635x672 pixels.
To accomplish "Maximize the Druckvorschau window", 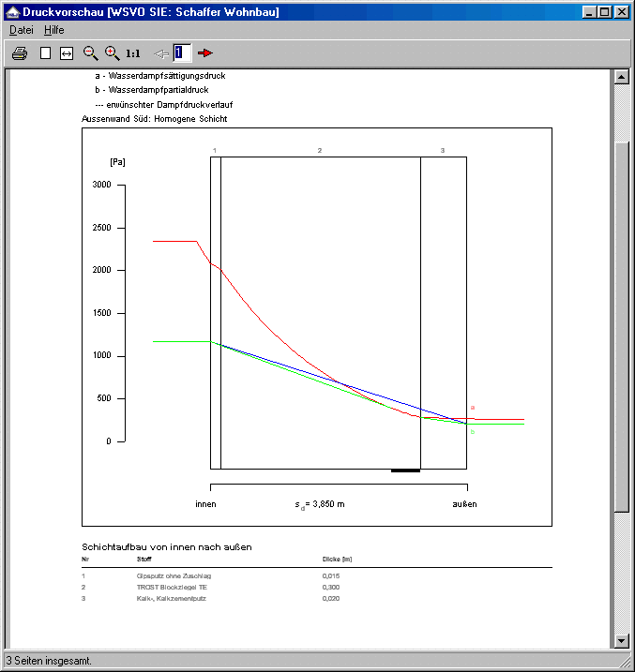I will (x=604, y=11).
